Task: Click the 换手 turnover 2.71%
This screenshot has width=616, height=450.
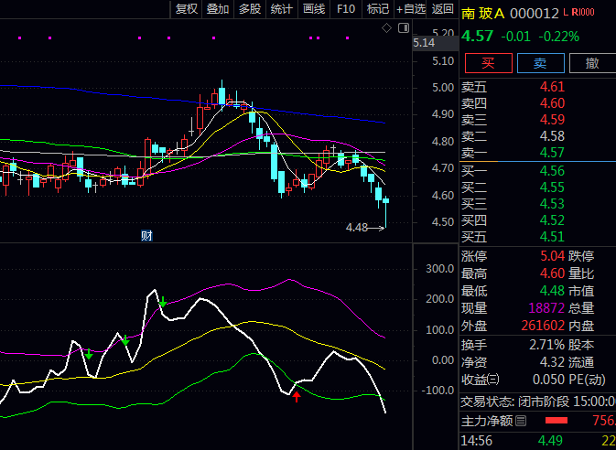Action: (546, 345)
